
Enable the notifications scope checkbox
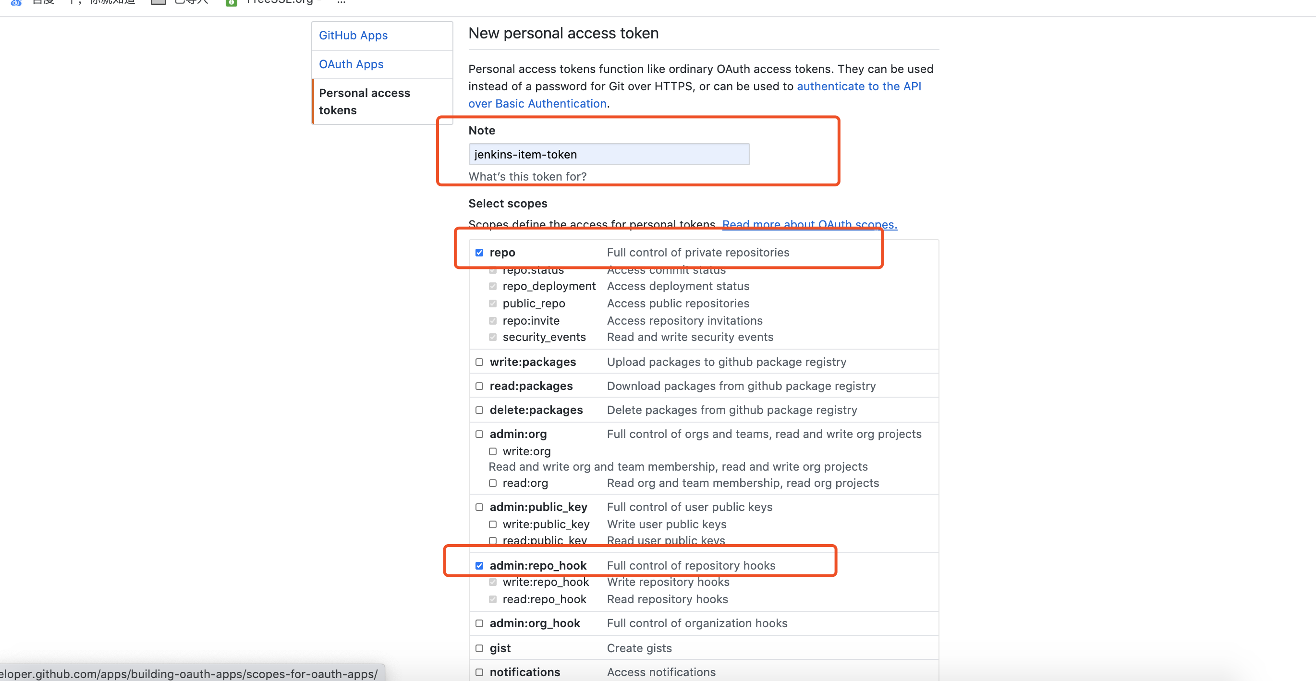click(x=479, y=672)
